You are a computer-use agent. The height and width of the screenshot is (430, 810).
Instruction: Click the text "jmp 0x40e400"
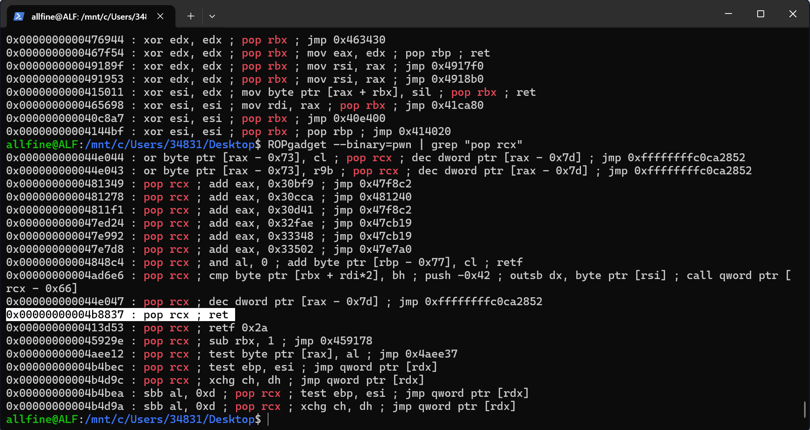coord(346,118)
